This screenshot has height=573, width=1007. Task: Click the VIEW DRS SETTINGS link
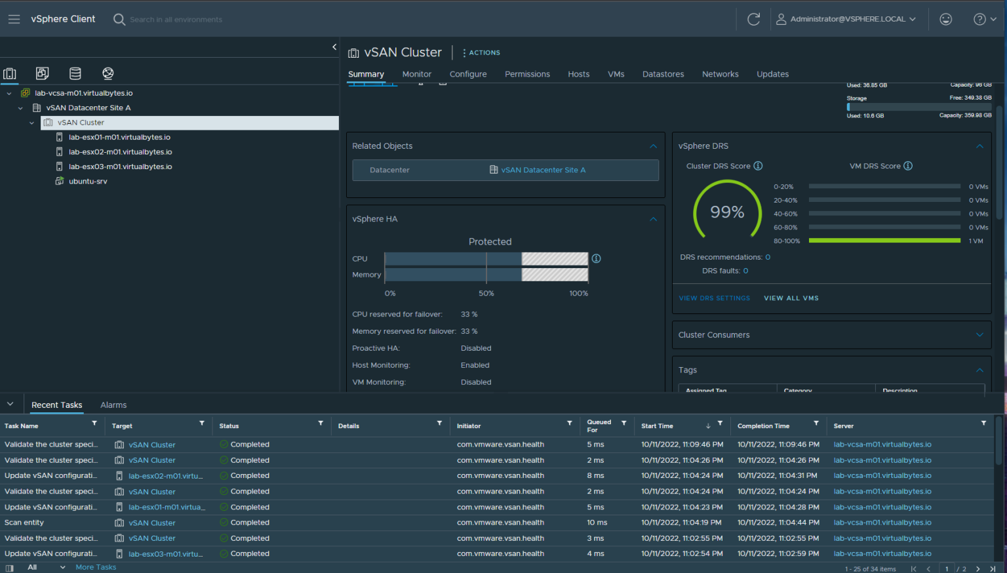[714, 298]
